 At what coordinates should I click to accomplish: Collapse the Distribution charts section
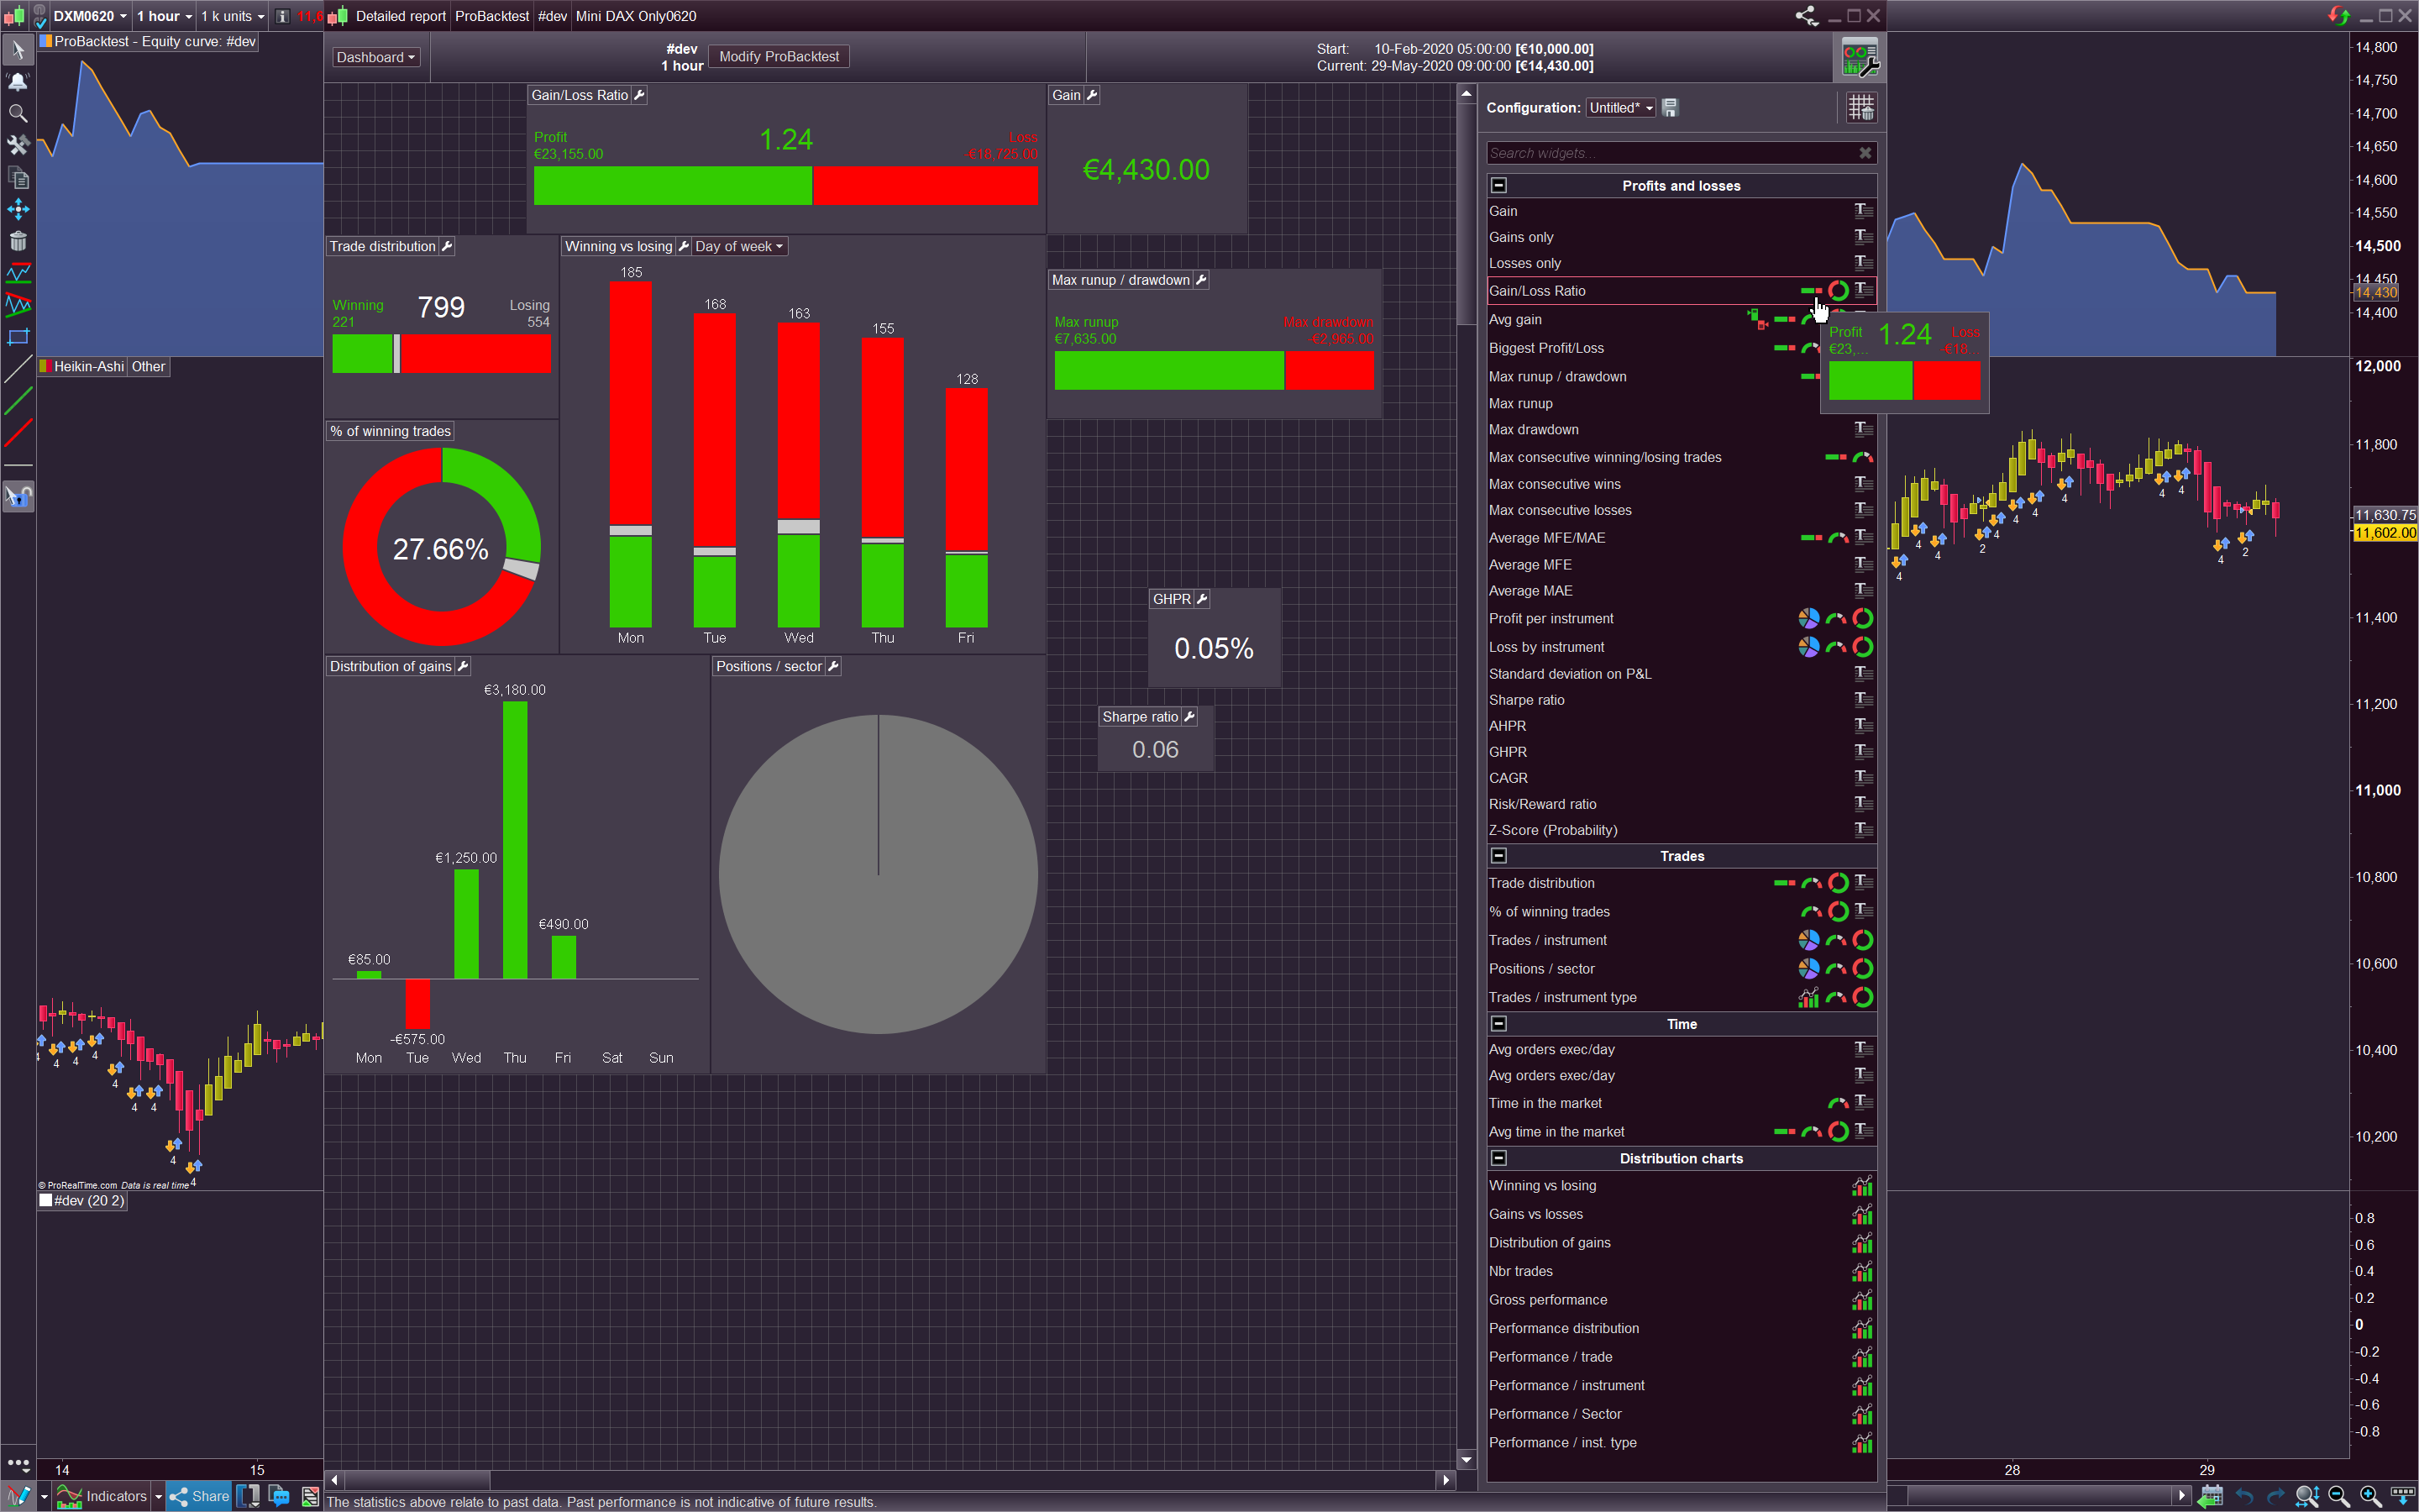click(1498, 1158)
